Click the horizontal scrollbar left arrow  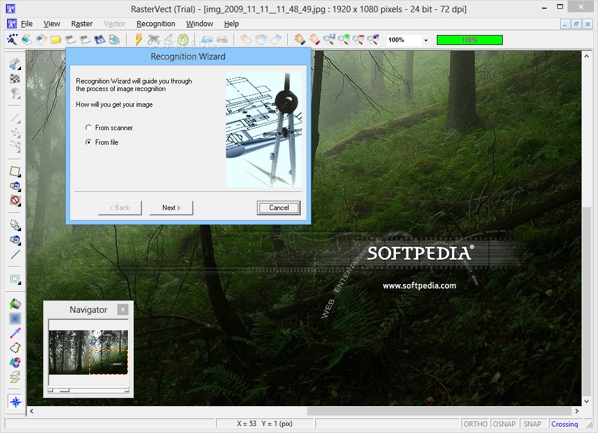click(32, 411)
